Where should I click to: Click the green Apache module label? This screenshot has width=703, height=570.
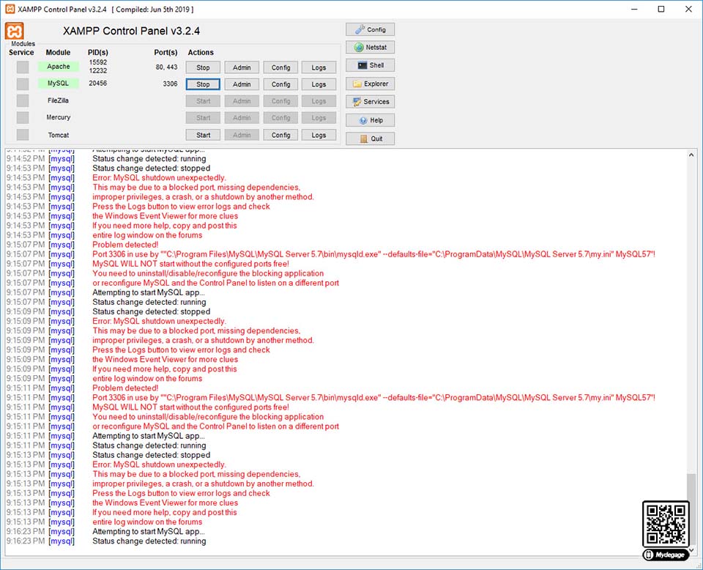(59, 67)
